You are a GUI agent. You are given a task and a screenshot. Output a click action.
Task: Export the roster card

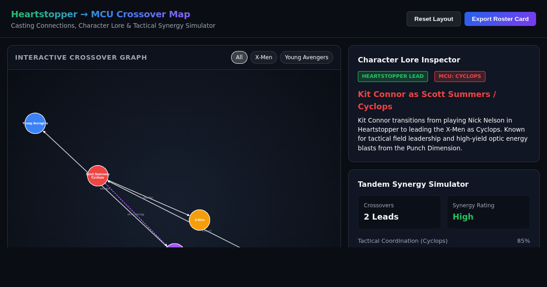pyautogui.click(x=500, y=19)
